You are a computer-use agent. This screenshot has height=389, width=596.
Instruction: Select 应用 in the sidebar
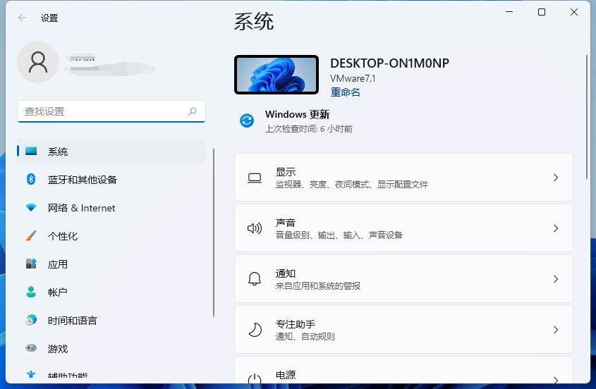58,264
